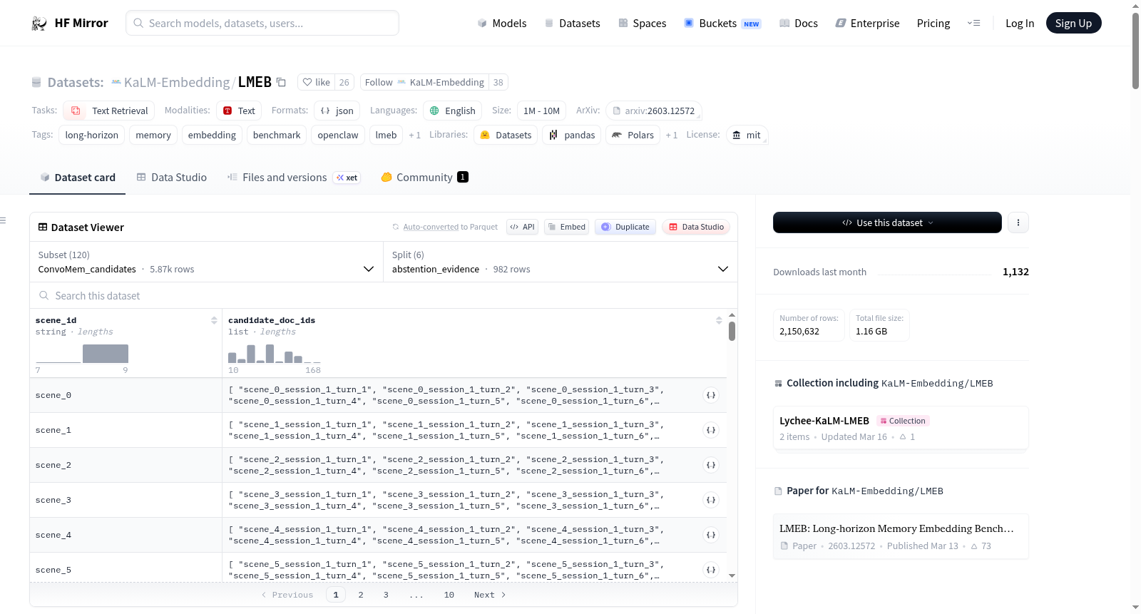Open the API button in Dataset Viewer
Screen dimensions: 1141x614
(x=522, y=227)
